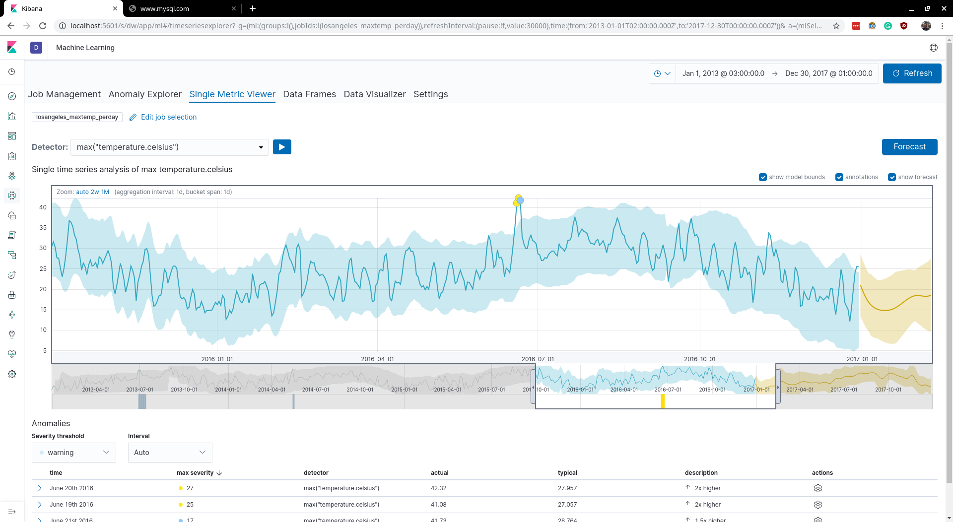The width and height of the screenshot is (953, 522).
Task: Switch to Anomaly Explorer tab
Action: (x=145, y=94)
